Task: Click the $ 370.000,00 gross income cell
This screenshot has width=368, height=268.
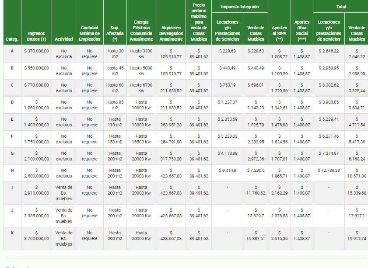Action: [36, 51]
